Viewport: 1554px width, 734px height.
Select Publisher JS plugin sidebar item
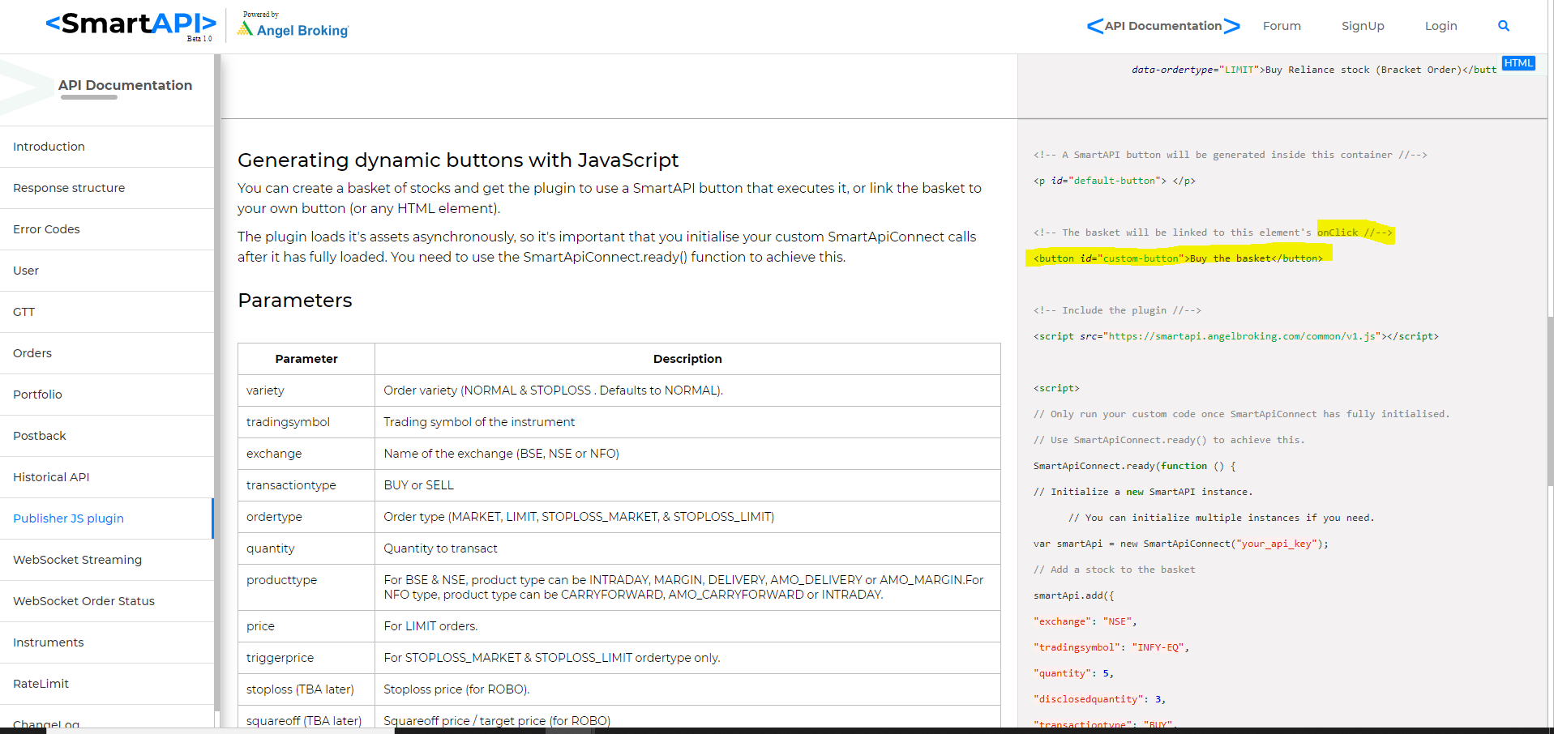[x=107, y=518]
